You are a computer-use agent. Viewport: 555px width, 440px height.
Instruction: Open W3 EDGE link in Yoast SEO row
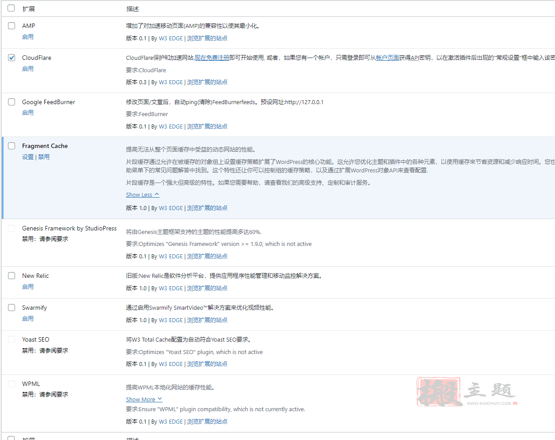coord(171,364)
